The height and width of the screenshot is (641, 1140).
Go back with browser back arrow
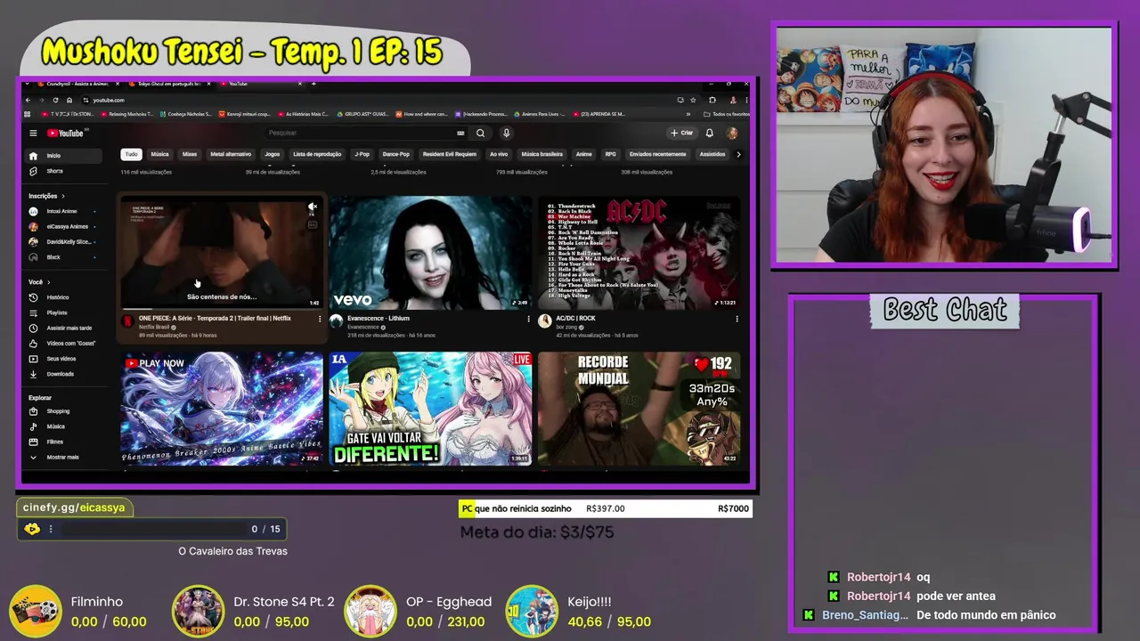[x=28, y=100]
